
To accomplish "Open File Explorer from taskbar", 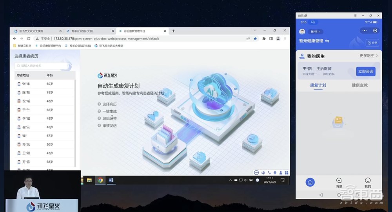I will [89, 180].
